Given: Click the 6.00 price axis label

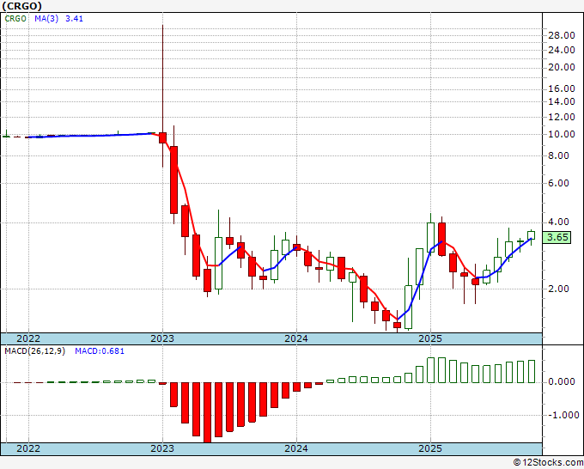Looking at the screenshot, I should click(x=559, y=183).
